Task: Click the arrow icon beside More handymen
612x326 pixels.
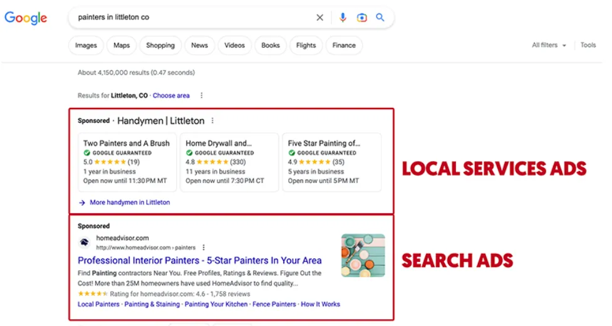Action: [x=82, y=202]
